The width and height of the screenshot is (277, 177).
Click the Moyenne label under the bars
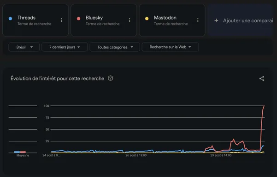(23, 155)
